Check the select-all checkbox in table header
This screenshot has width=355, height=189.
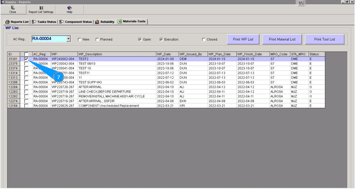coord(26,54)
